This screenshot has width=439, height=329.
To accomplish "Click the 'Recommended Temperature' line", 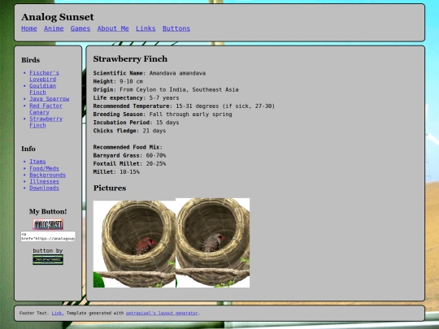I will pyautogui.click(x=184, y=106).
